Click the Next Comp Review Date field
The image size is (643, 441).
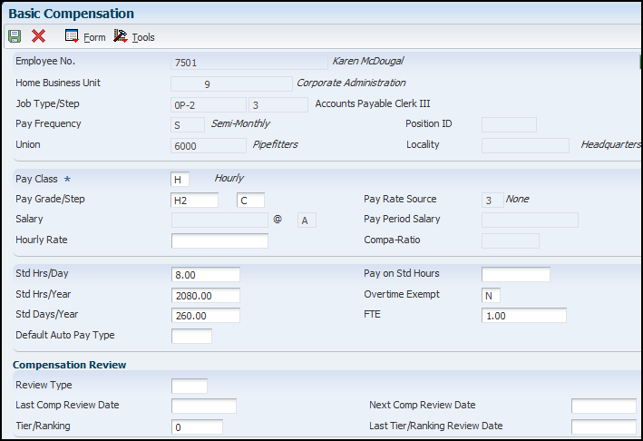coord(604,407)
